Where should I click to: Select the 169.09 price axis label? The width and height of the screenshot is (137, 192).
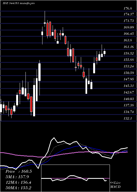point(129,27)
